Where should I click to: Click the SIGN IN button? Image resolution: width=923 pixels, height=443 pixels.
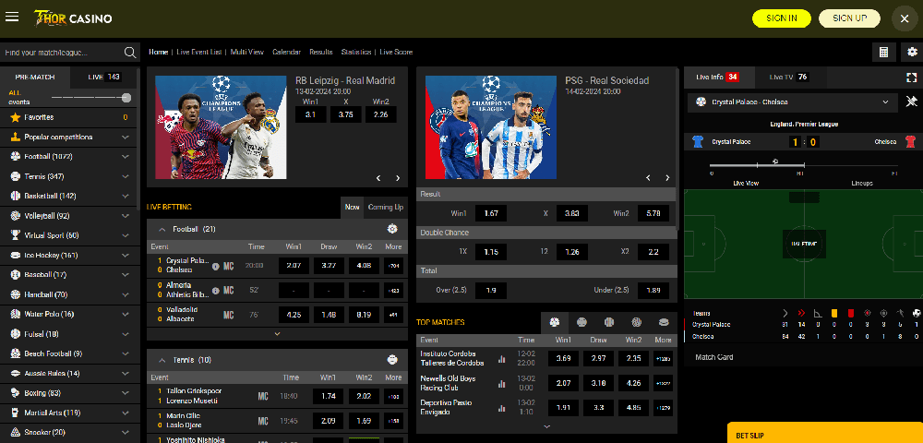coord(782,18)
